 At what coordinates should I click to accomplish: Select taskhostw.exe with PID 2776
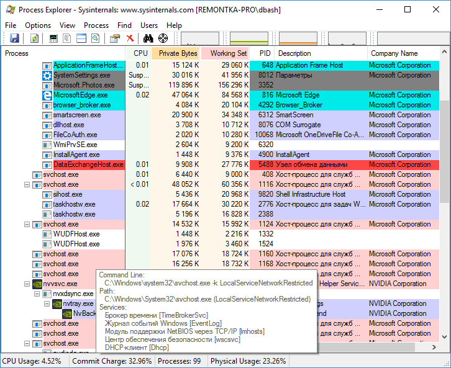(x=74, y=205)
